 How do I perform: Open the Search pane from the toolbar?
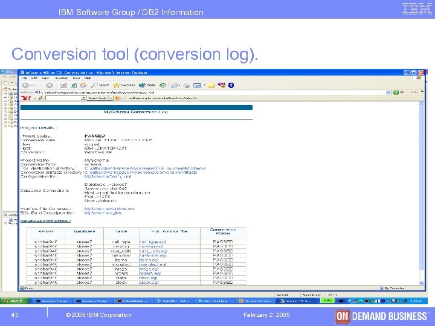[x=100, y=85]
